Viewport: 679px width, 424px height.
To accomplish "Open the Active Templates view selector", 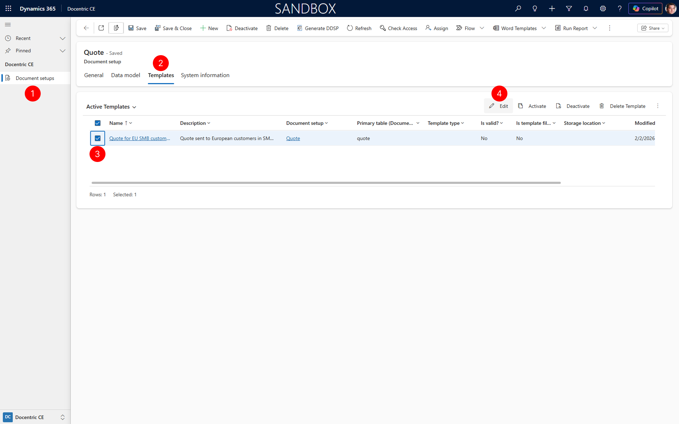I will [x=111, y=107].
